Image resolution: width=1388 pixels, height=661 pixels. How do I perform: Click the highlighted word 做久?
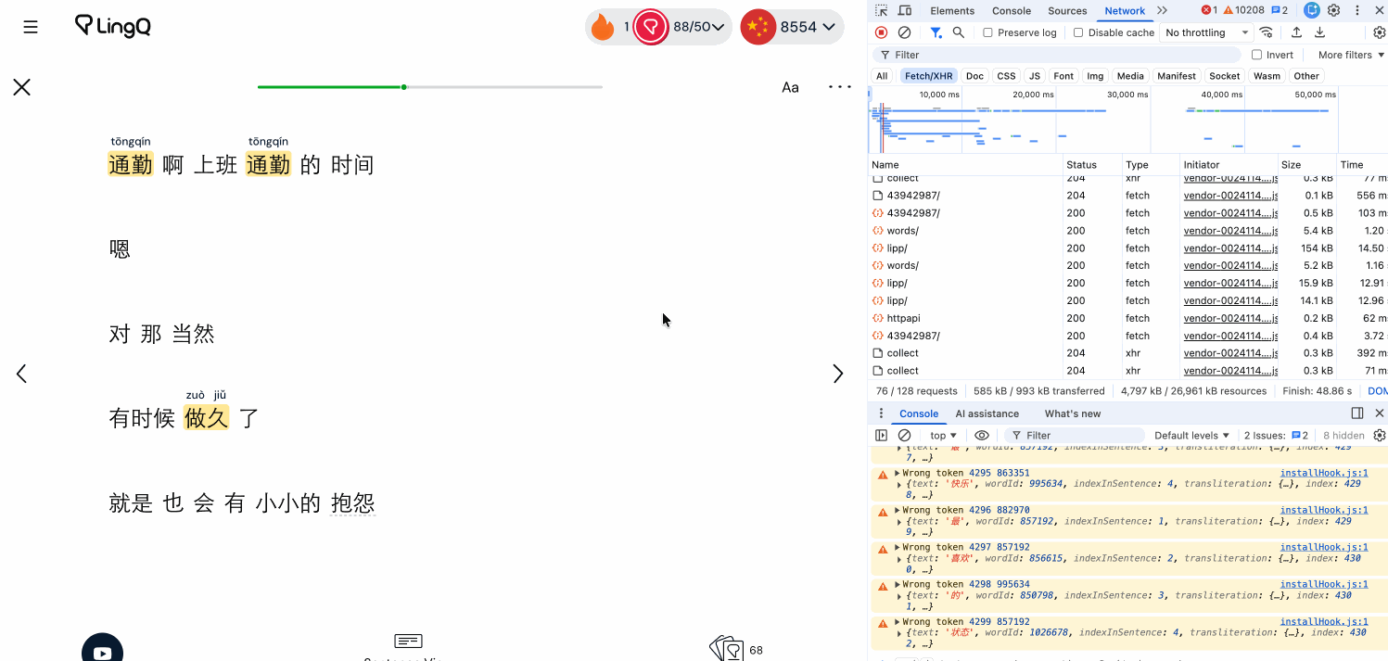pyautogui.click(x=206, y=418)
